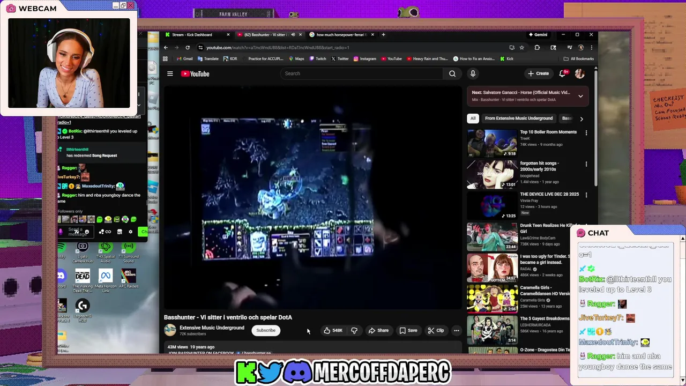Go back with the browser back arrow
This screenshot has width=686, height=386.
tap(166, 47)
